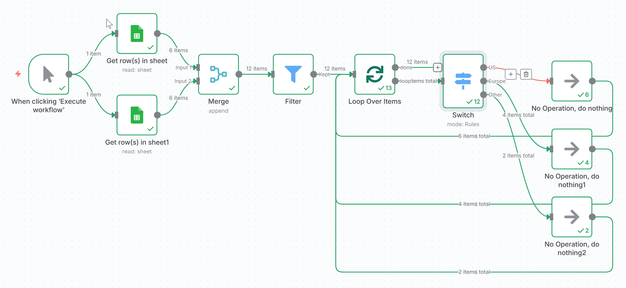Select the Merge node icon
The height and width of the screenshot is (288, 626).
click(218, 74)
